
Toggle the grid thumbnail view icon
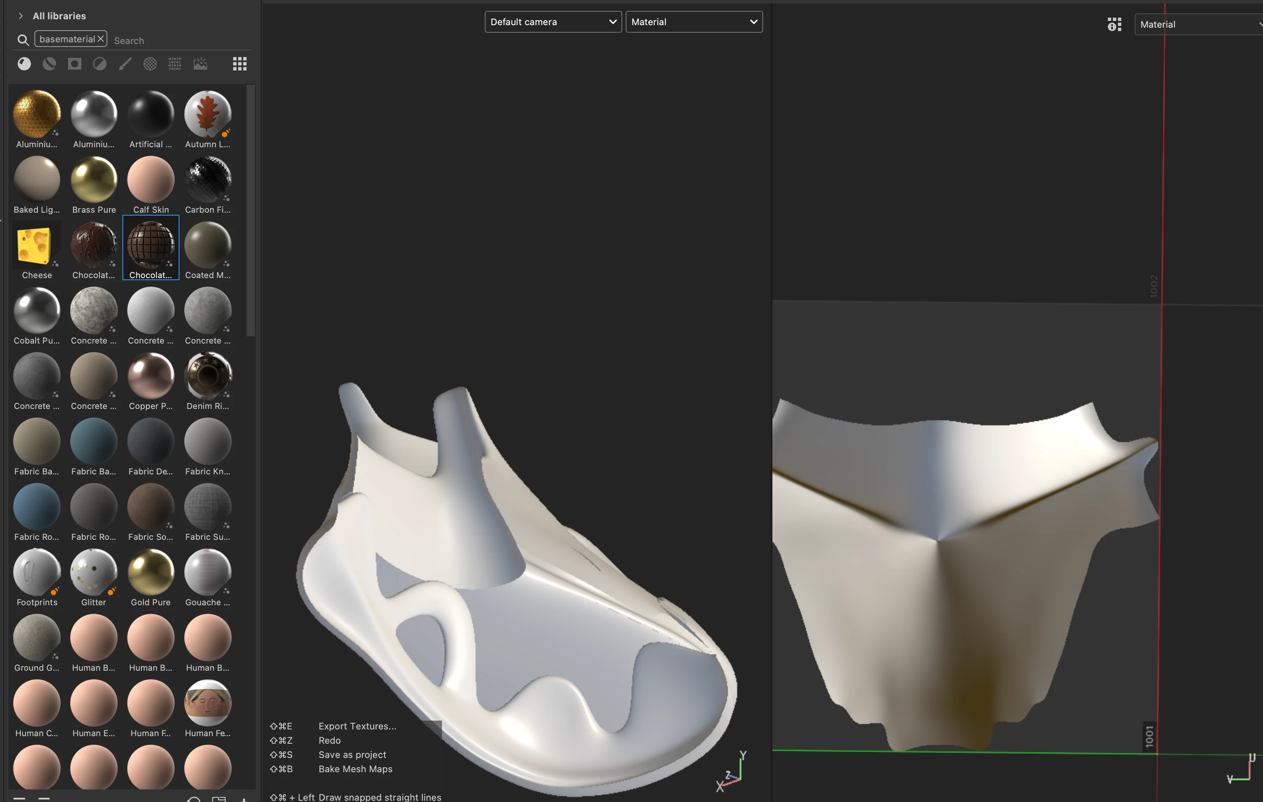point(240,64)
